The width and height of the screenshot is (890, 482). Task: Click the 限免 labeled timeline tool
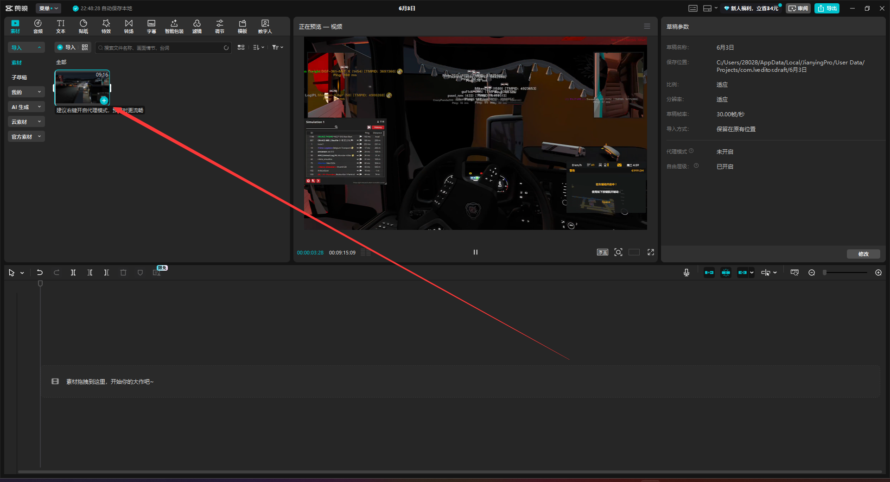[x=158, y=272]
